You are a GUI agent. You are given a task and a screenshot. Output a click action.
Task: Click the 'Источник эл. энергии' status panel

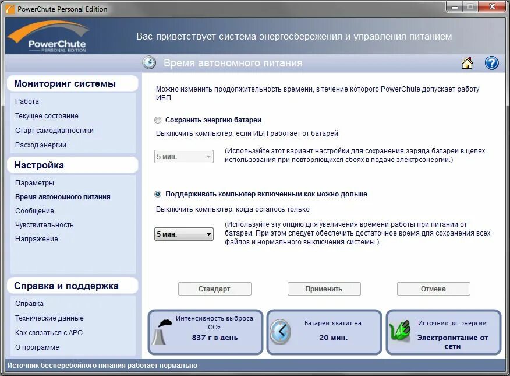click(444, 332)
